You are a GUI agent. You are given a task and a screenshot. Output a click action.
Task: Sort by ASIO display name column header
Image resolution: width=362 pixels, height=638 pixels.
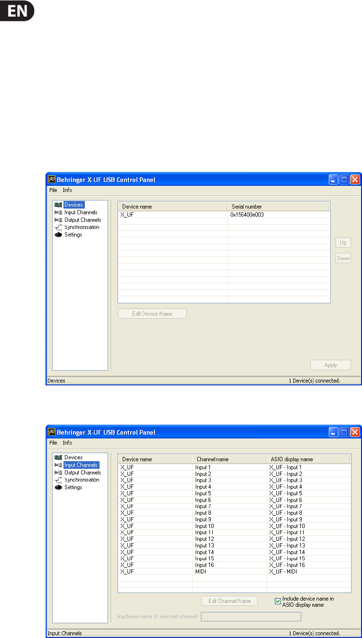click(x=308, y=459)
